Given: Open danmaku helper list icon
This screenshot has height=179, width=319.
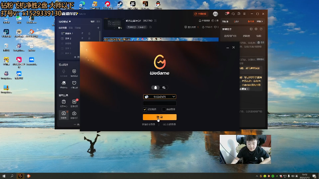Looking at the screenshot, I should point(251,29).
